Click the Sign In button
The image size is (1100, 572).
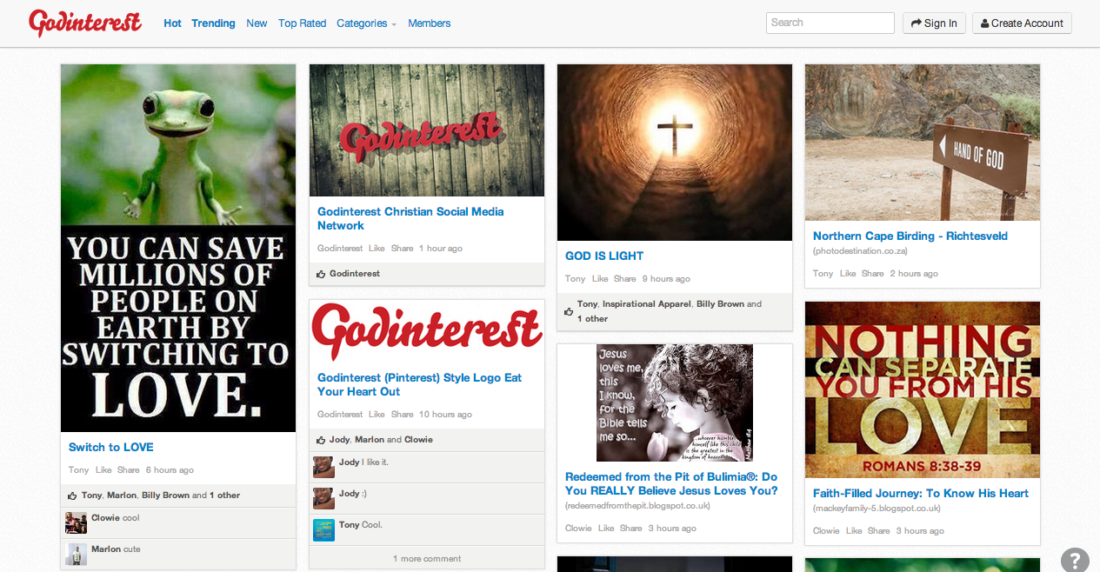click(x=935, y=23)
